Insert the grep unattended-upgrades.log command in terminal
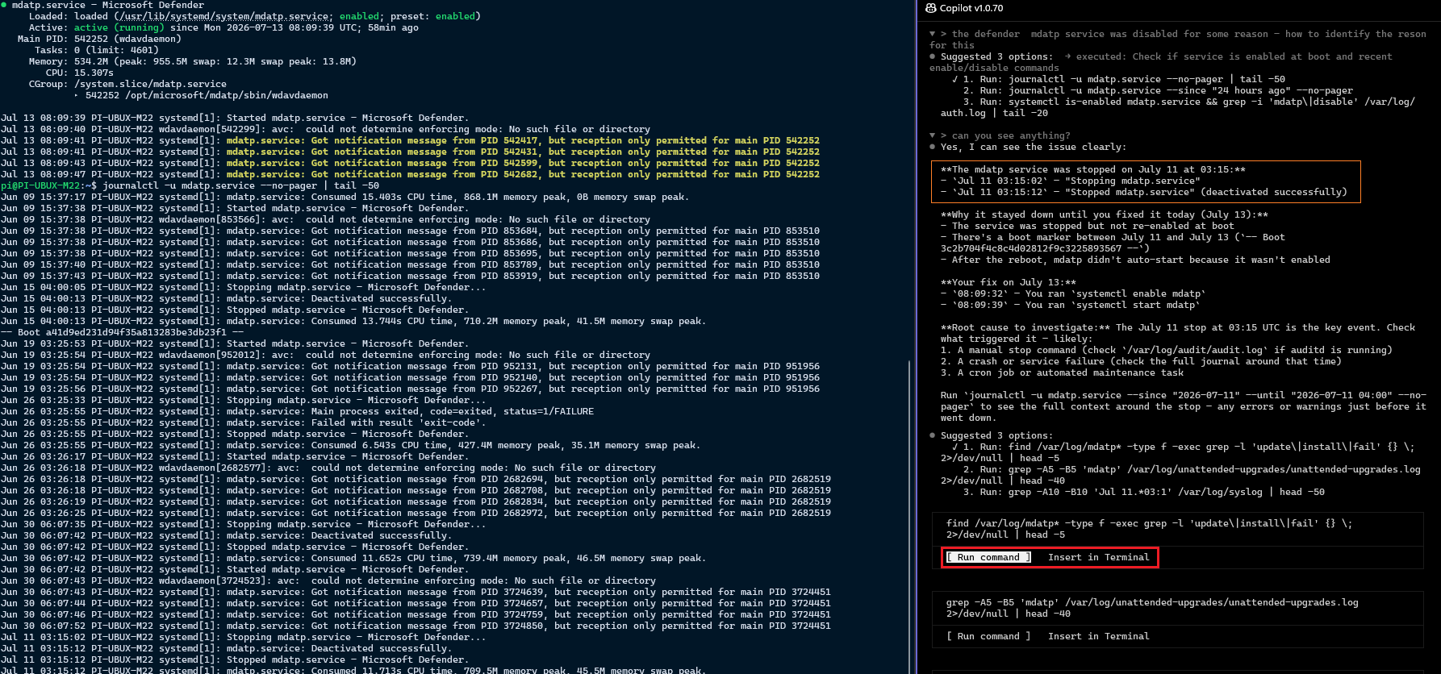1441x674 pixels. pos(1098,636)
